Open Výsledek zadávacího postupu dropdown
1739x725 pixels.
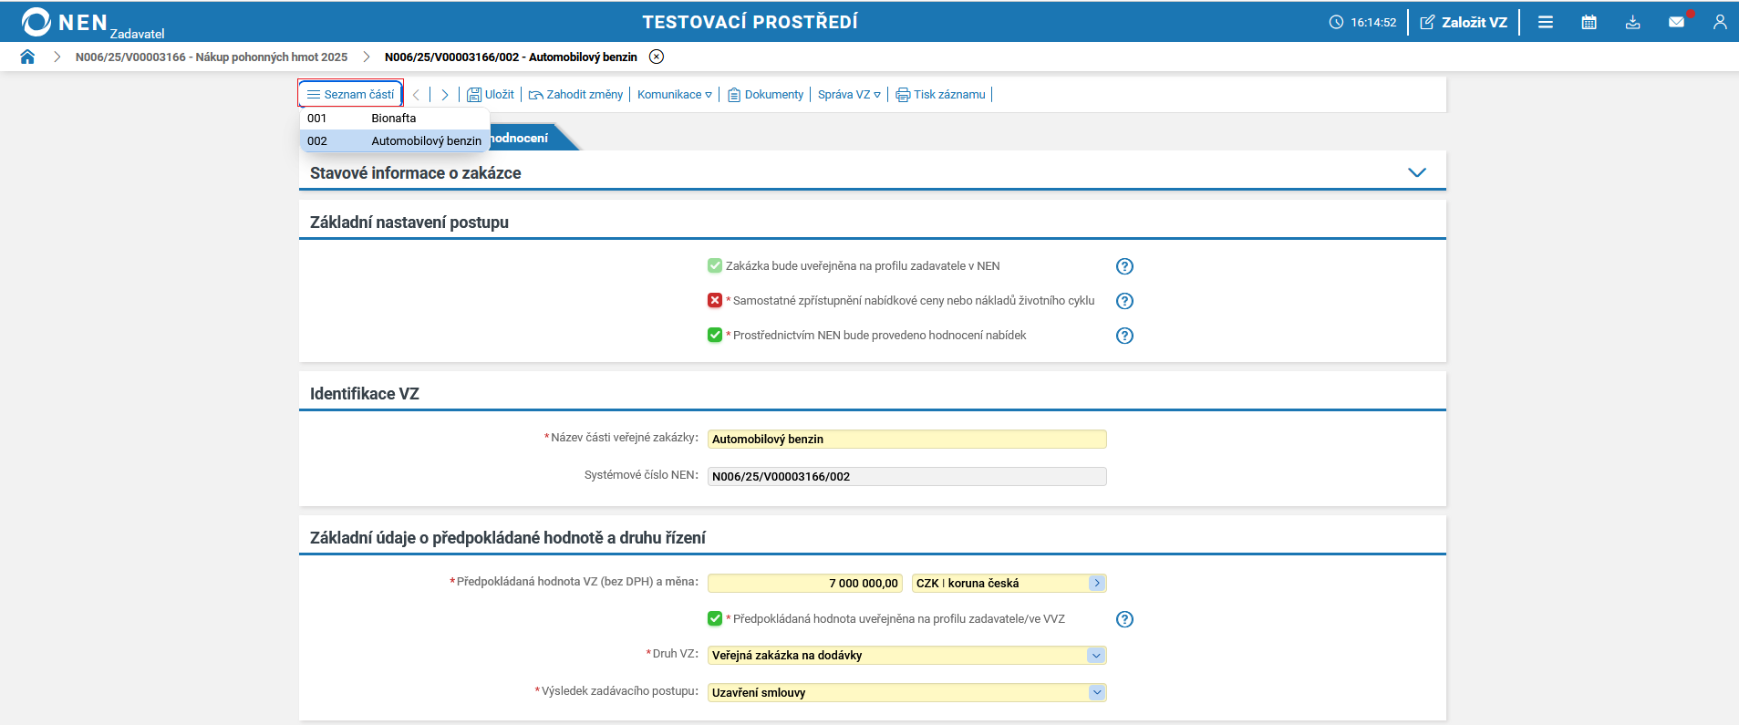pyautogui.click(x=1096, y=693)
